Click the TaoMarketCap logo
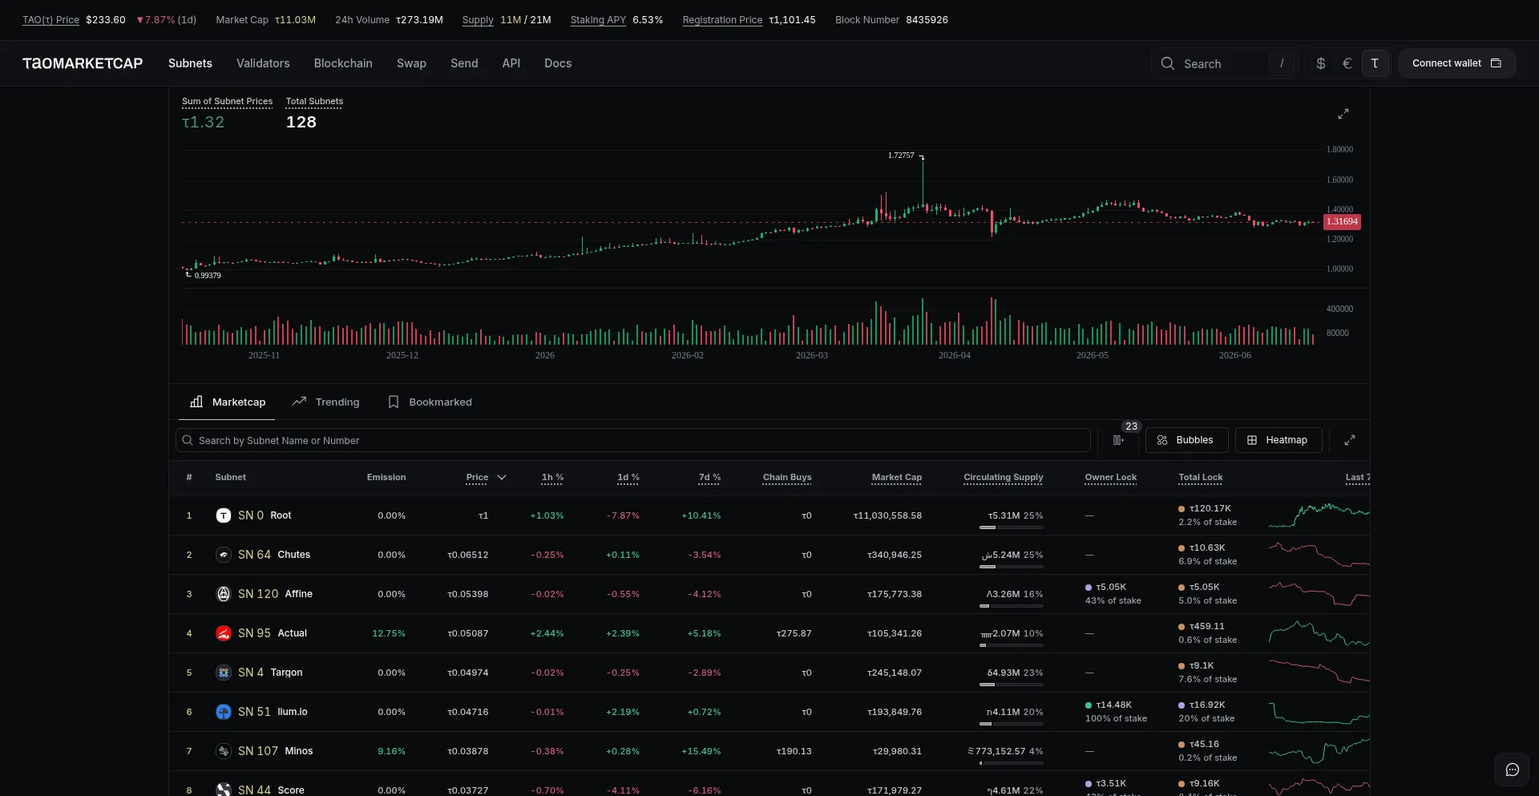This screenshot has width=1539, height=796. (x=83, y=63)
